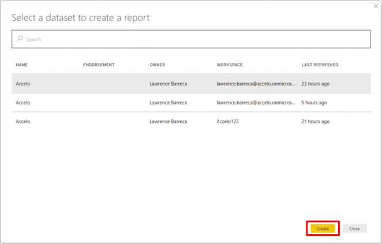Click the '23 hours ago' refresh time
Screen dimensions: 382x244
coord(315,84)
